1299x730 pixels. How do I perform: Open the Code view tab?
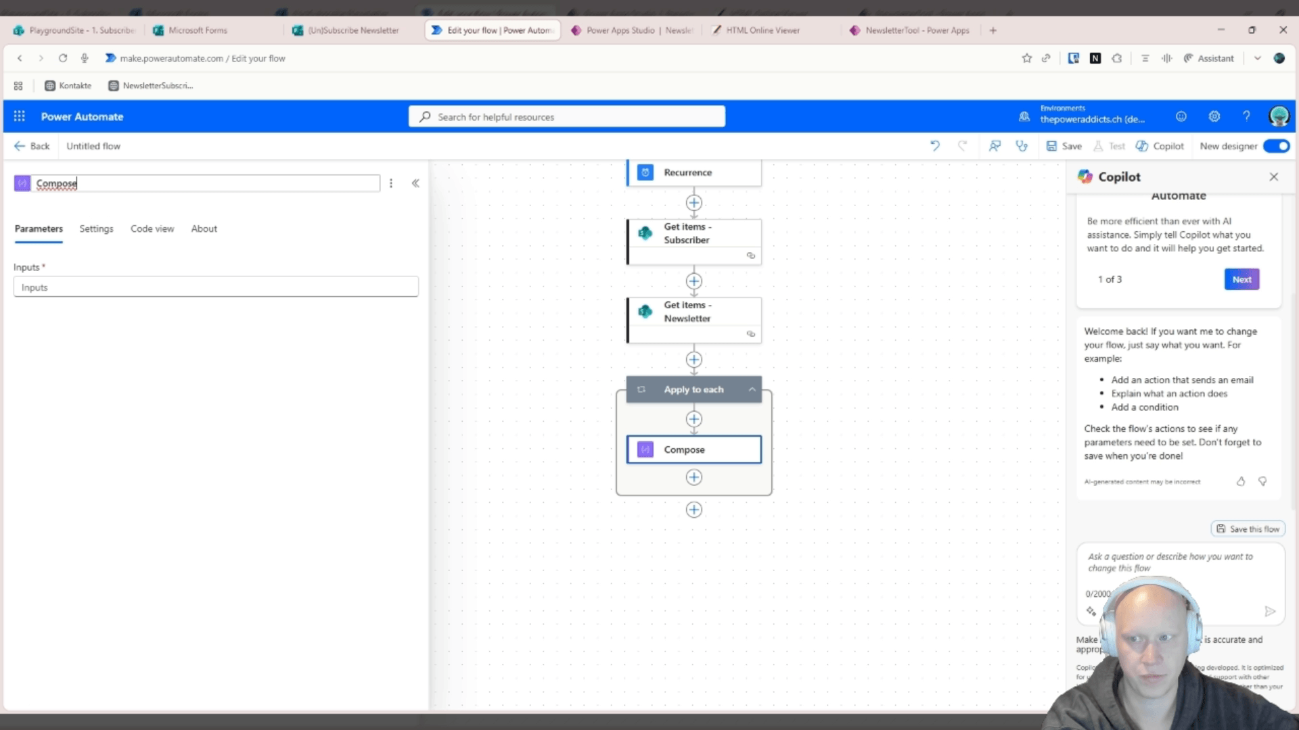point(152,228)
